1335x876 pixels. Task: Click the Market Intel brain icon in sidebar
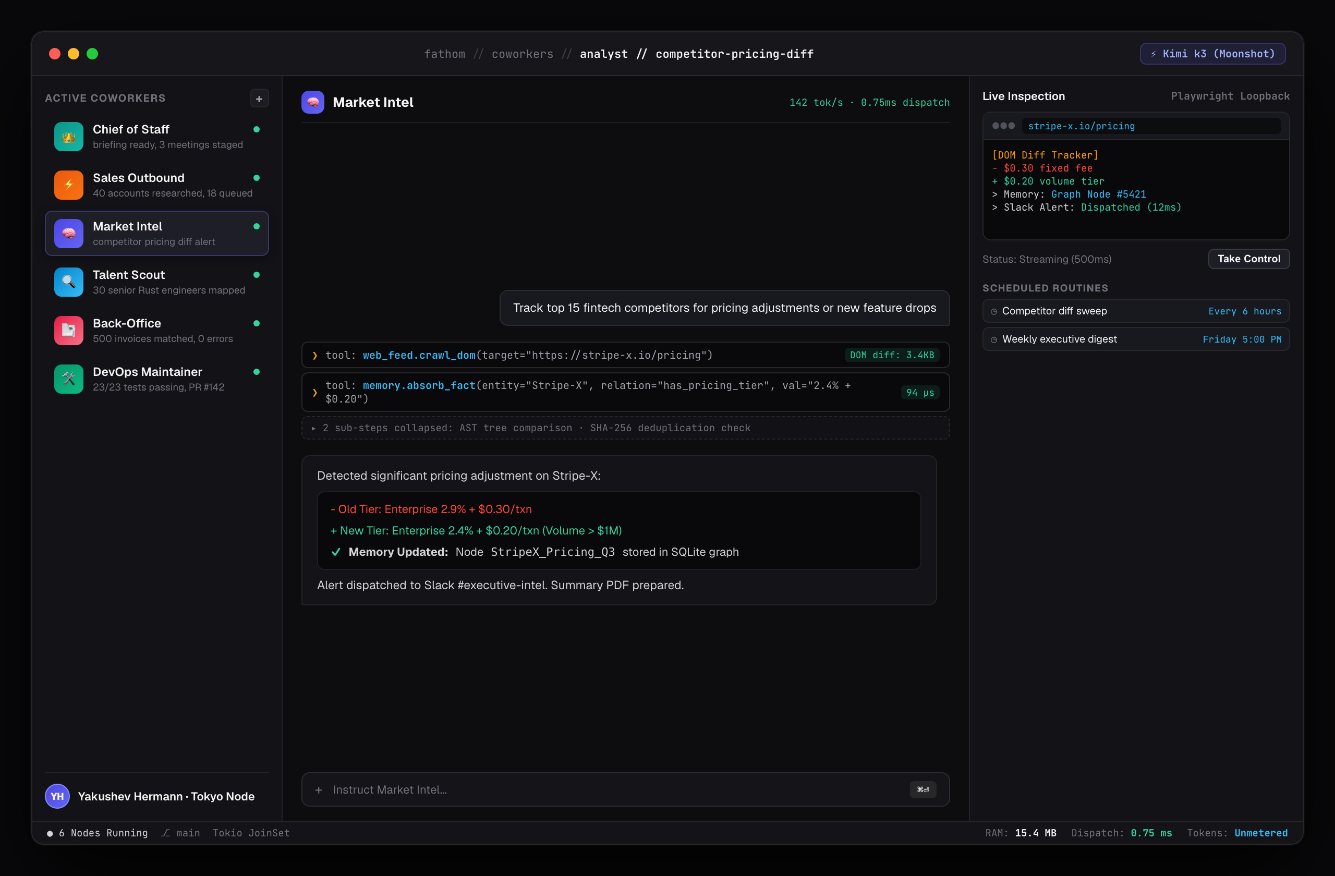(68, 233)
